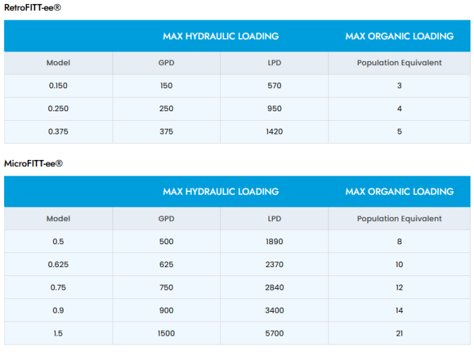Click the population equivalent value 14
This screenshot has height=356, width=474.
click(400, 311)
